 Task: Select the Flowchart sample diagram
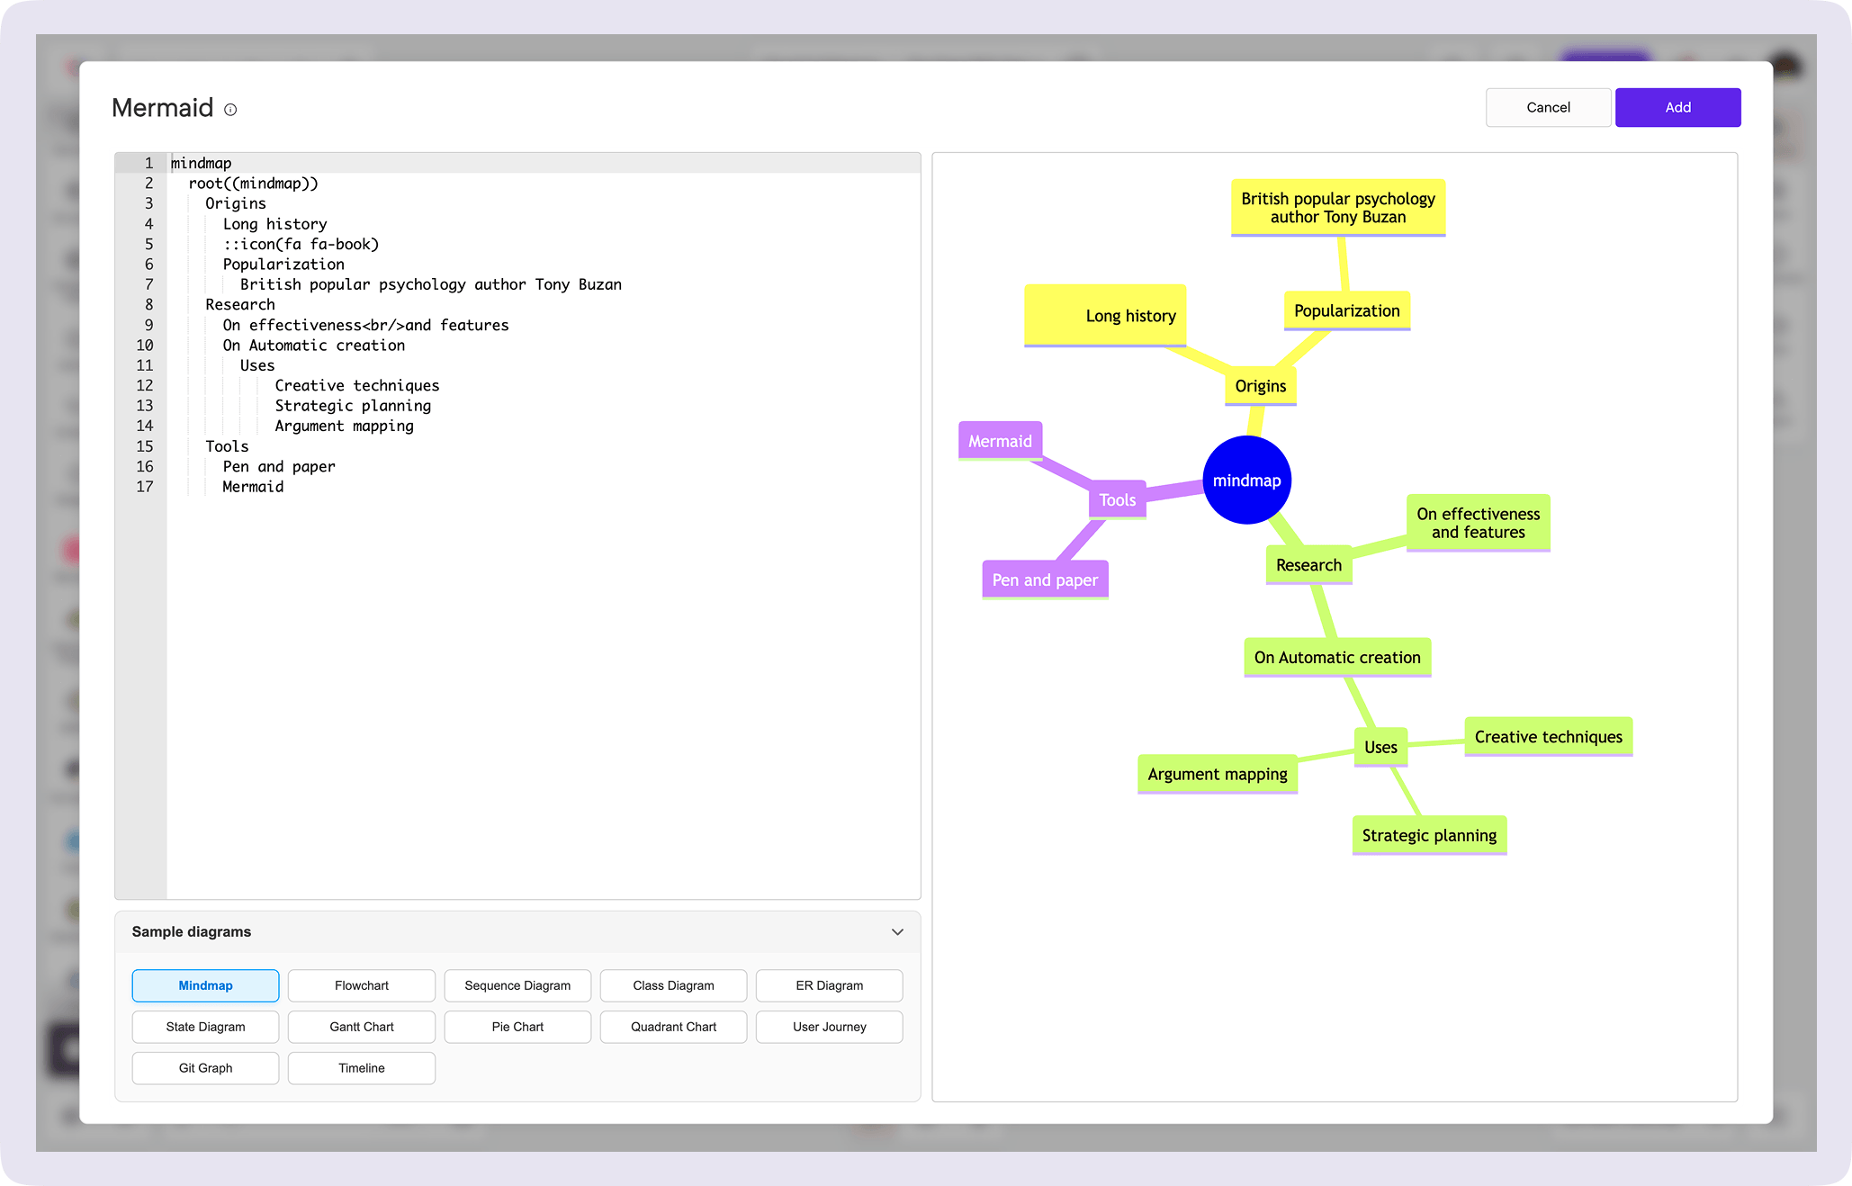(362, 985)
